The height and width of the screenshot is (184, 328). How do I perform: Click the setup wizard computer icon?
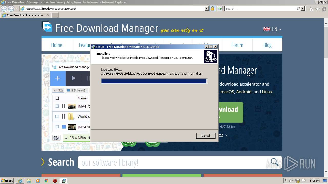tap(210, 56)
